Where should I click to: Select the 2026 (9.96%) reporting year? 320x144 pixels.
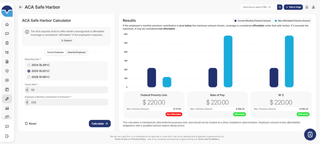(29, 77)
